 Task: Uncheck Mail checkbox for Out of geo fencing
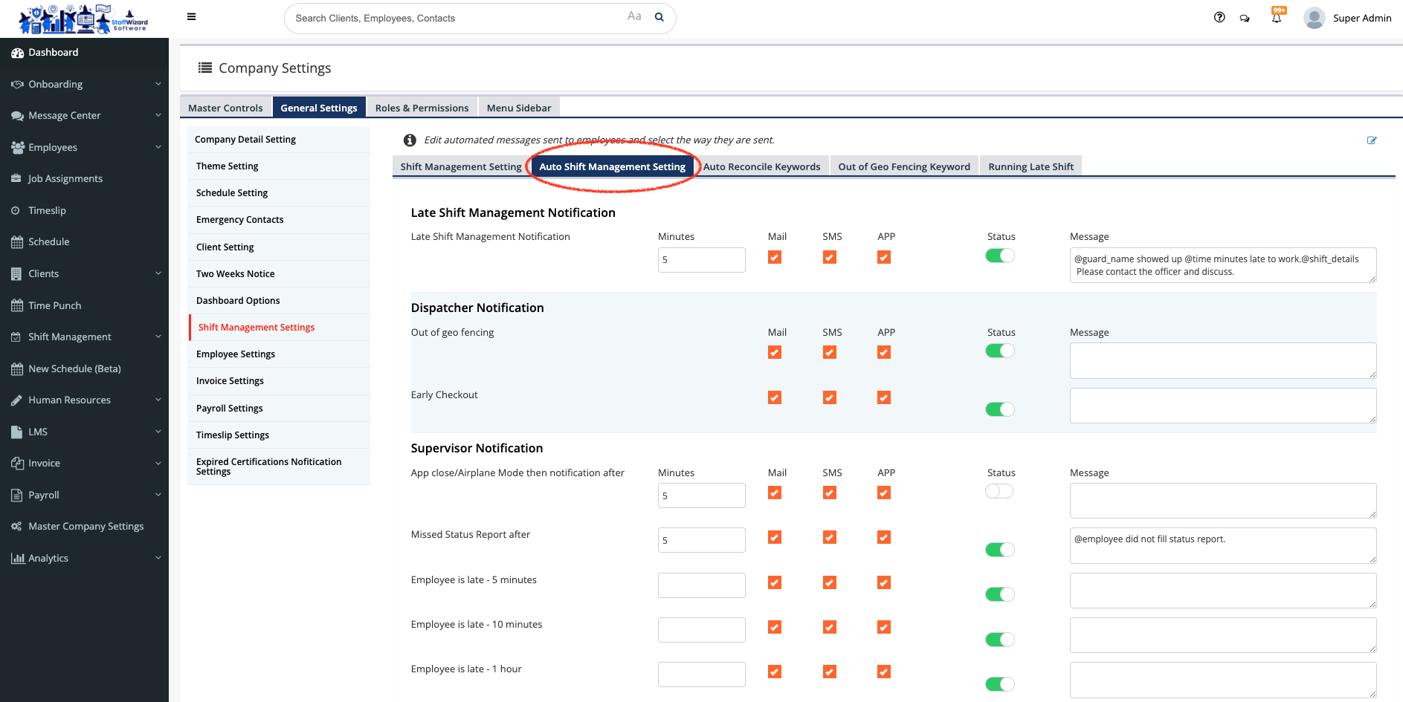[x=775, y=352]
